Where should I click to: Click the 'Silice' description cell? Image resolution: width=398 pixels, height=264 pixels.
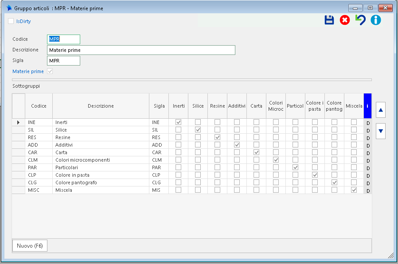101,130
